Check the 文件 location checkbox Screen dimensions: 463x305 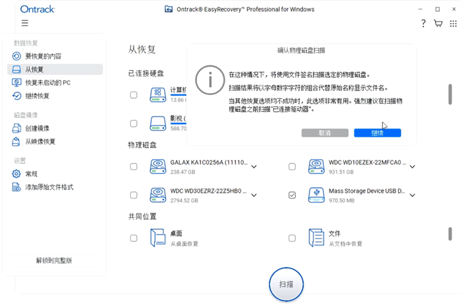click(x=292, y=238)
